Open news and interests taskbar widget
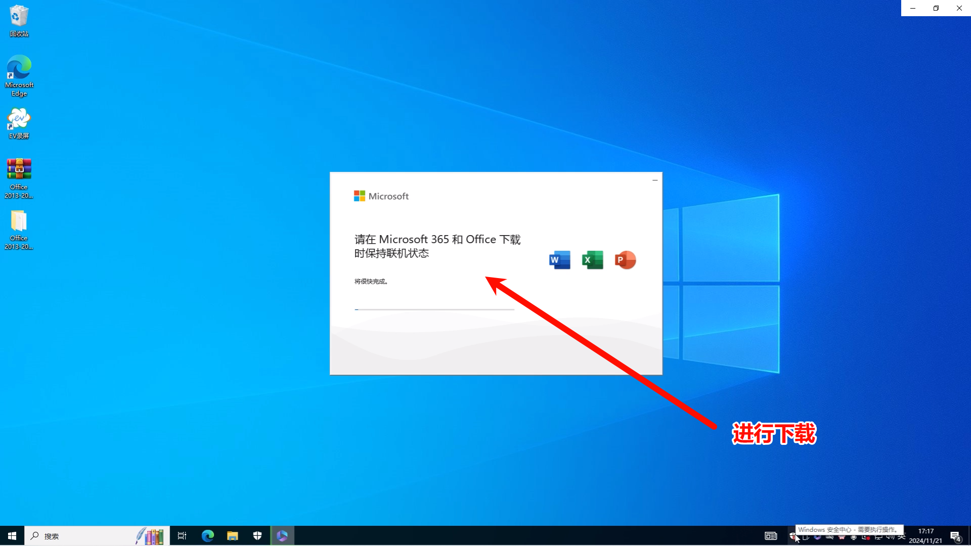Viewport: 971px width, 546px height. tap(771, 536)
